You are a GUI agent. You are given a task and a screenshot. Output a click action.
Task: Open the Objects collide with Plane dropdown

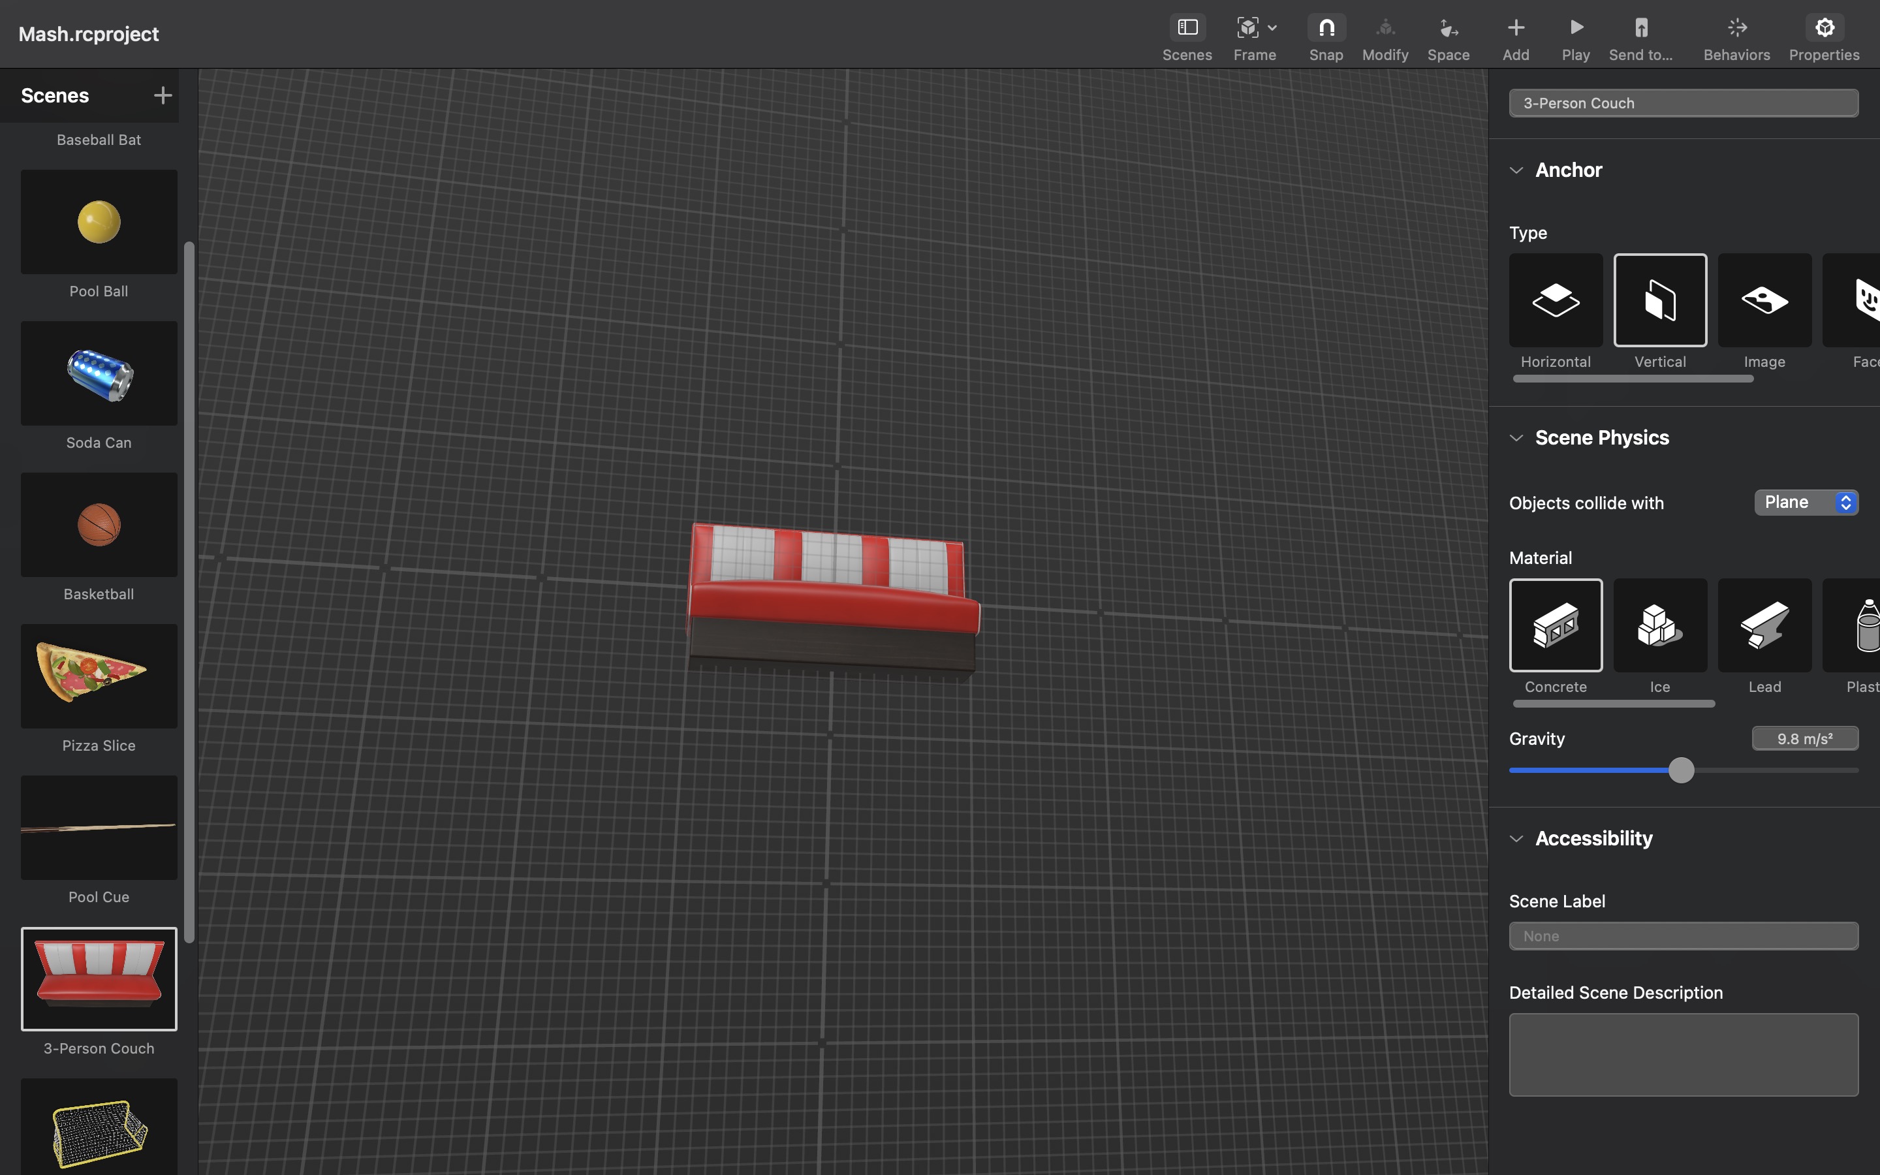tap(1806, 503)
